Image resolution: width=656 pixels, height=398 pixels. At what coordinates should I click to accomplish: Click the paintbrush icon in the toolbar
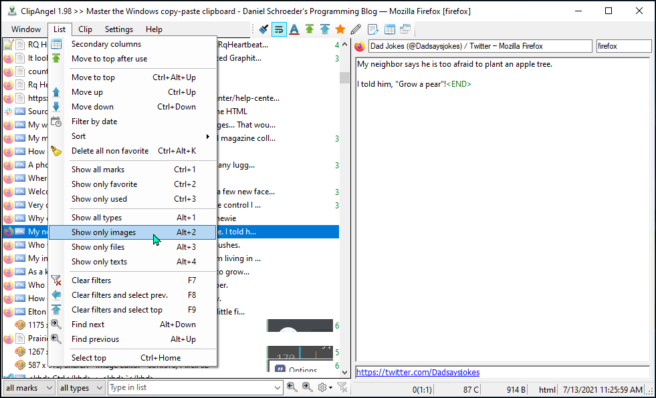pos(263,29)
